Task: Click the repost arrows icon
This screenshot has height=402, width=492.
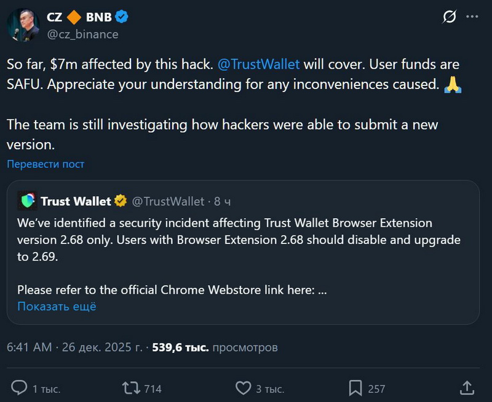Action: (130, 388)
